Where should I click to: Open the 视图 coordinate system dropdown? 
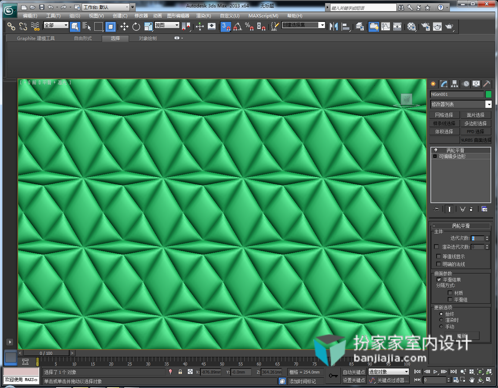[167, 25]
